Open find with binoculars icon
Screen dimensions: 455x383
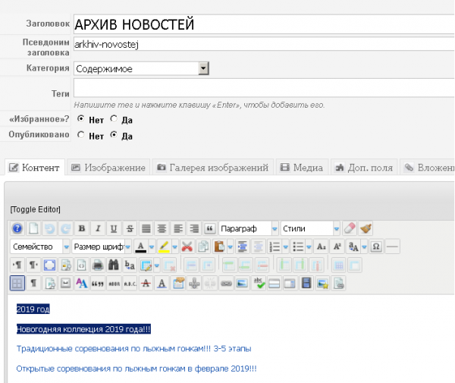114,265
